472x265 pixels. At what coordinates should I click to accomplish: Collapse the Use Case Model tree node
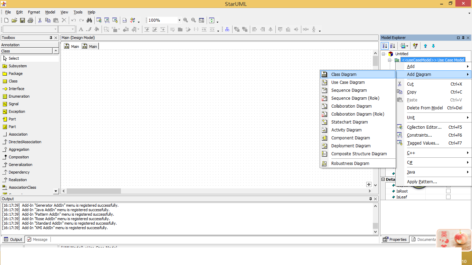point(389,60)
